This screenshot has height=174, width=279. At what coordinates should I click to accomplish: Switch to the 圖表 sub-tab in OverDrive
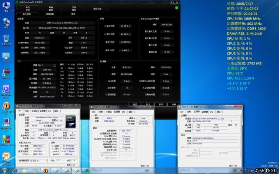click(x=73, y=14)
